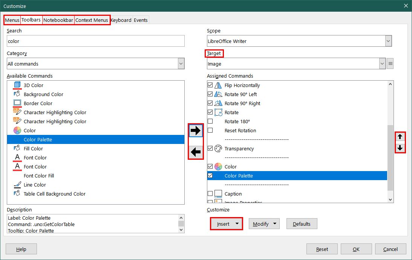
Task: Uncheck the Rotate 90° Right checkbox
Action: [x=210, y=103]
